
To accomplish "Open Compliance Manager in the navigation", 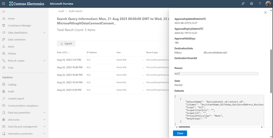I will tap(20, 25).
